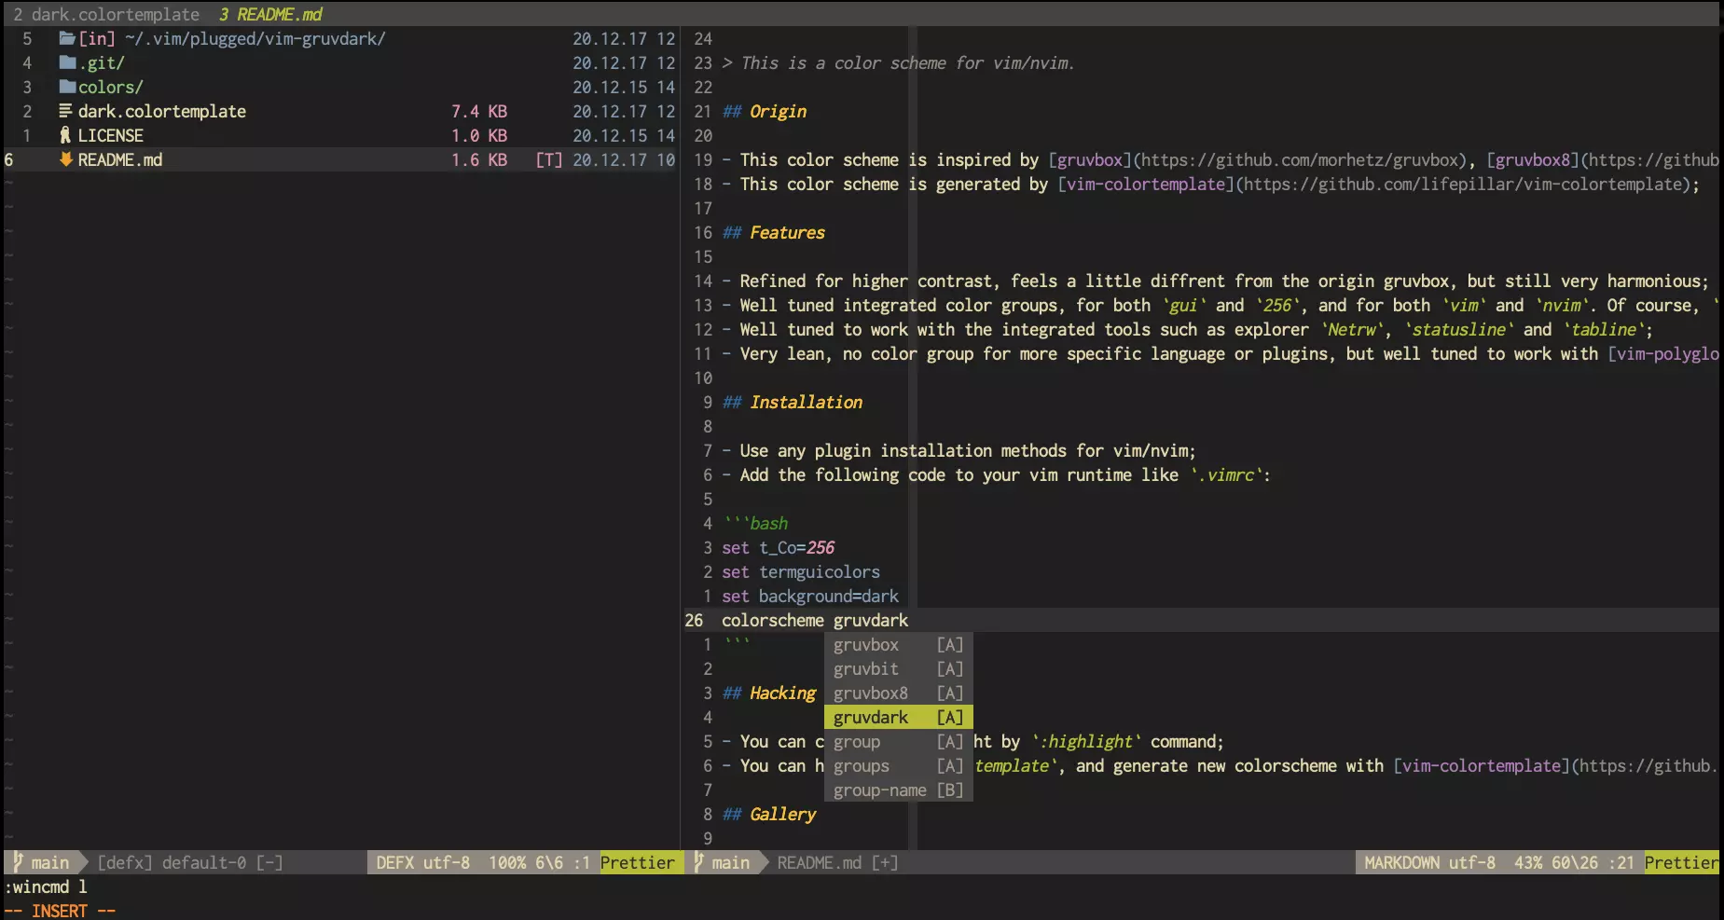Choose gruvbit from the completion popup
The height and width of the screenshot is (920, 1724).
[x=898, y=669]
